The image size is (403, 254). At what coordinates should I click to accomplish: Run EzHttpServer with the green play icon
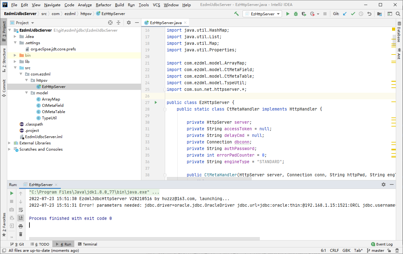point(288,14)
